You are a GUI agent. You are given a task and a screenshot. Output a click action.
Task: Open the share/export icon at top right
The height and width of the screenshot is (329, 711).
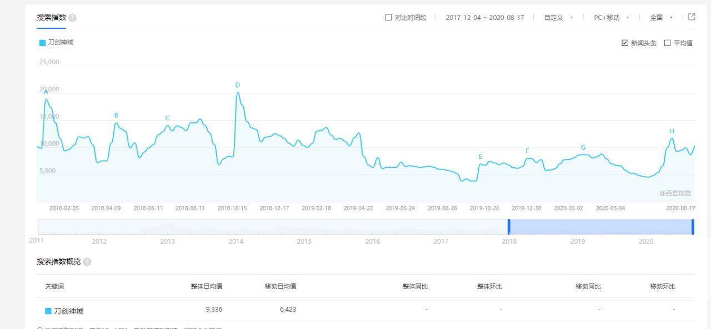coord(690,17)
